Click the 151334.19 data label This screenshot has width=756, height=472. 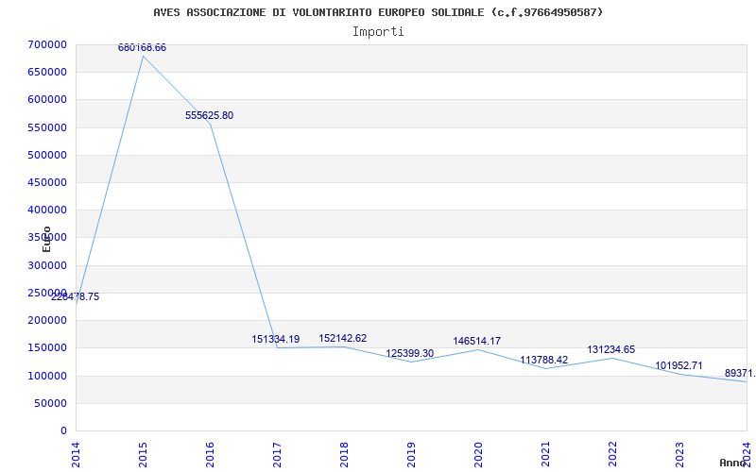(x=276, y=340)
